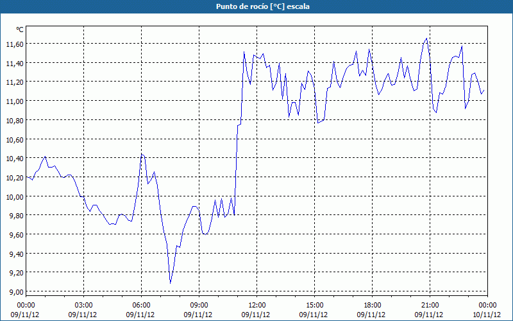Select the 10,60 y-axis value
This screenshot has height=321, width=513.
pos(15,139)
